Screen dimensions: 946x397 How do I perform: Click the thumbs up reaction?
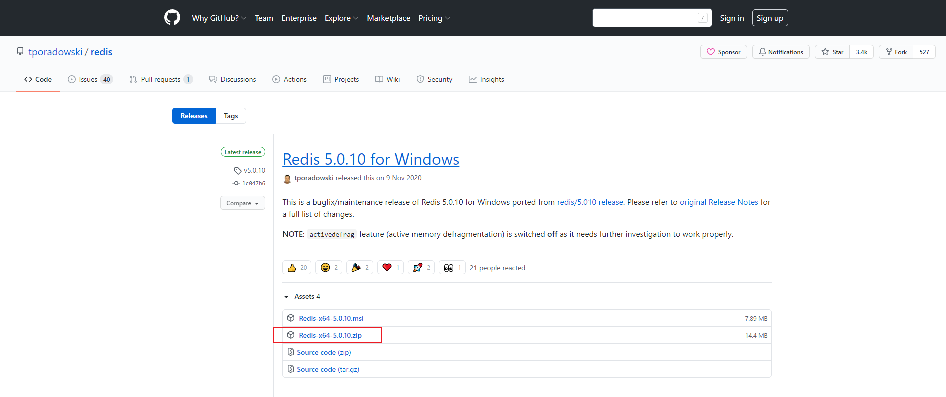click(x=297, y=268)
